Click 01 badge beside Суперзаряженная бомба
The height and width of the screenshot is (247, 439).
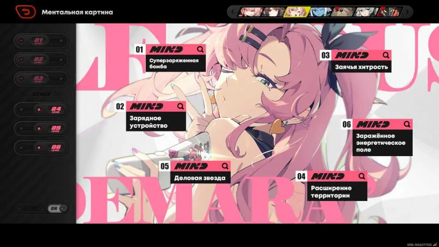(140, 50)
